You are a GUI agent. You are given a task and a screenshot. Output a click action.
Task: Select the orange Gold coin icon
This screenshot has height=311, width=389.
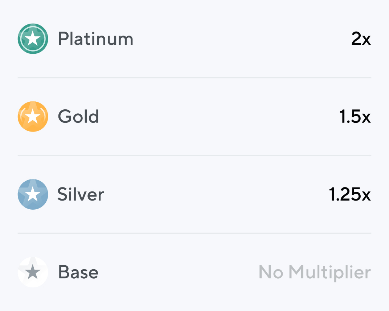[33, 117]
